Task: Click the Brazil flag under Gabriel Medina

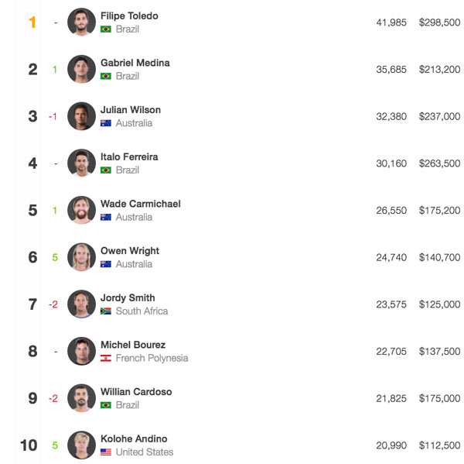Action: pyautogui.click(x=106, y=76)
